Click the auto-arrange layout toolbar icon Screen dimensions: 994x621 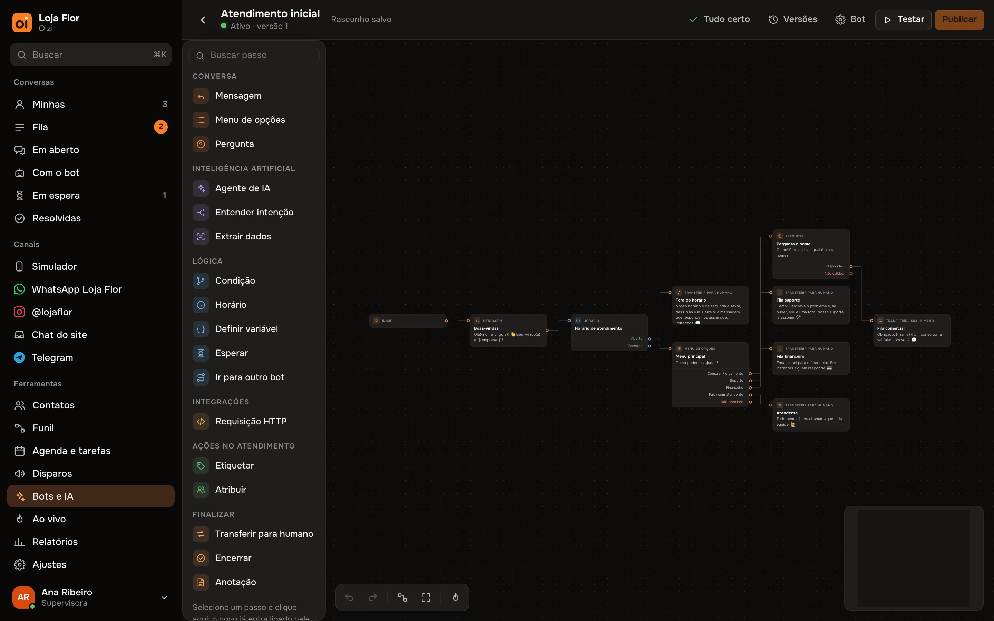point(402,598)
